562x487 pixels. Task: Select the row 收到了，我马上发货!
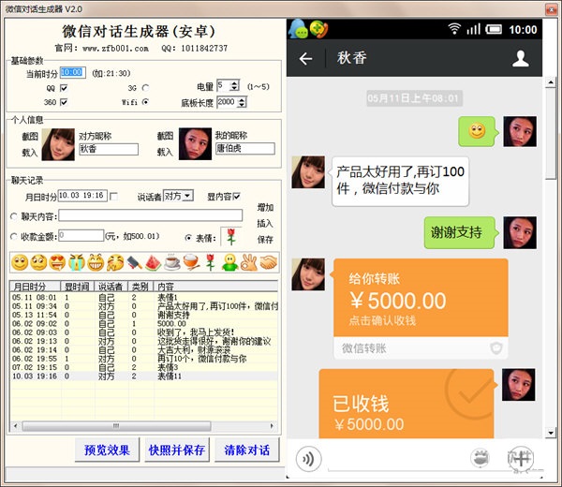(144, 332)
